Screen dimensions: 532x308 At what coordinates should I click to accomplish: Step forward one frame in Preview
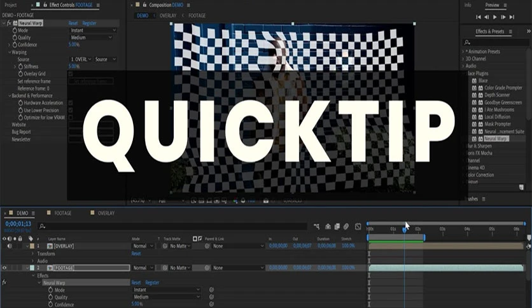pyautogui.click(x=503, y=17)
